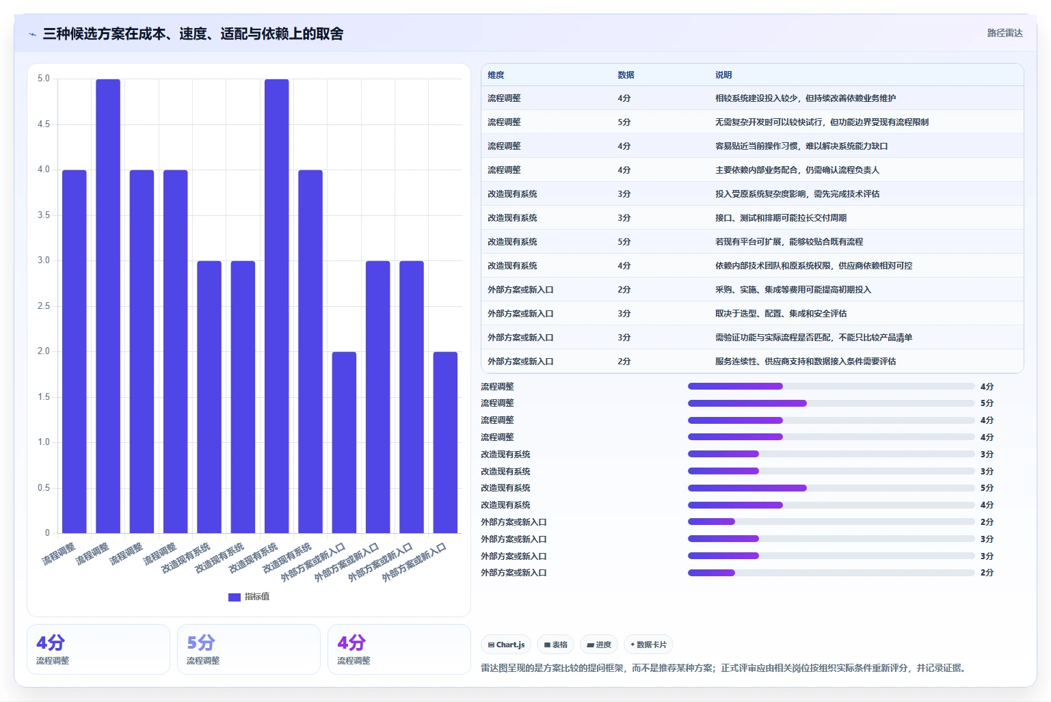Click the 改造现有系统 5分 progress bar

point(831,488)
